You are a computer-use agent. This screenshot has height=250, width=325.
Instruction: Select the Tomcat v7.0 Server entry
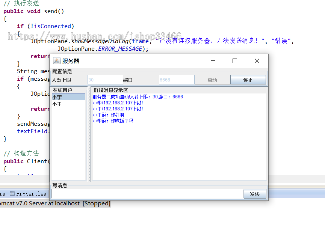tap(55, 203)
